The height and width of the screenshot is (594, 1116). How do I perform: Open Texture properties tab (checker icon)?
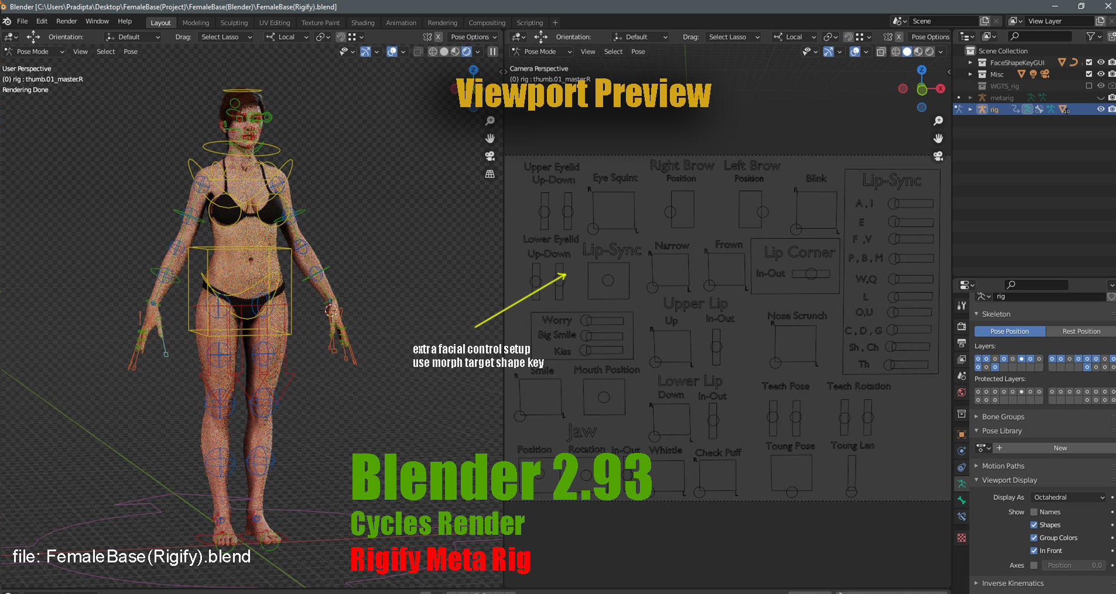[x=961, y=538]
